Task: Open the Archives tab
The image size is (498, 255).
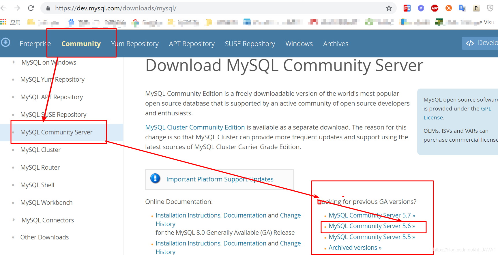Action: point(336,44)
